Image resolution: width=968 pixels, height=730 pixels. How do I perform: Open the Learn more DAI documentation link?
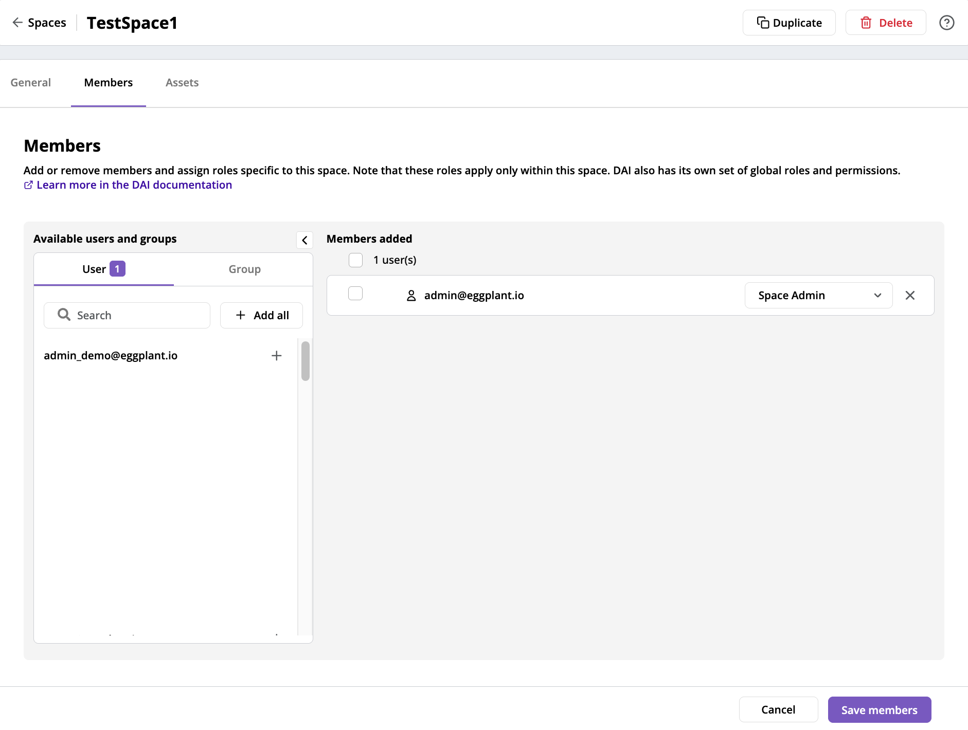pos(134,185)
